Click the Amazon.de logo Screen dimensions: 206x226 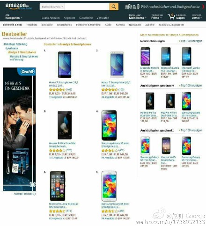17,6
